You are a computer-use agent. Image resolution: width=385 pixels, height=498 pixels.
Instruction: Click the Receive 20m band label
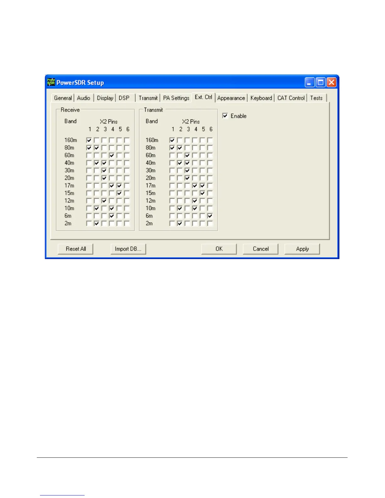(x=70, y=178)
